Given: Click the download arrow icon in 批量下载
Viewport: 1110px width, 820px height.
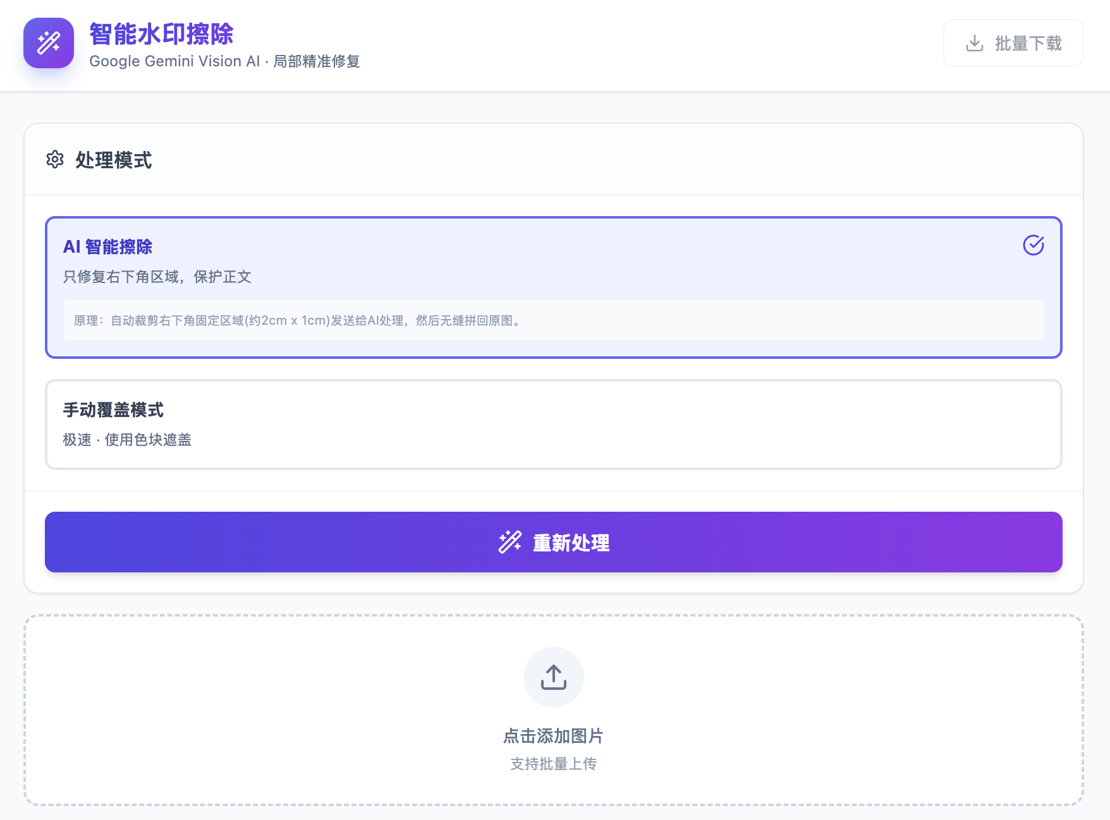Looking at the screenshot, I should (x=975, y=43).
